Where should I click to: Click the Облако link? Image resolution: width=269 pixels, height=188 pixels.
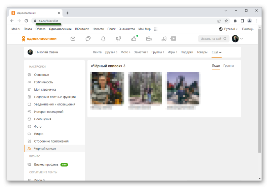40,29
